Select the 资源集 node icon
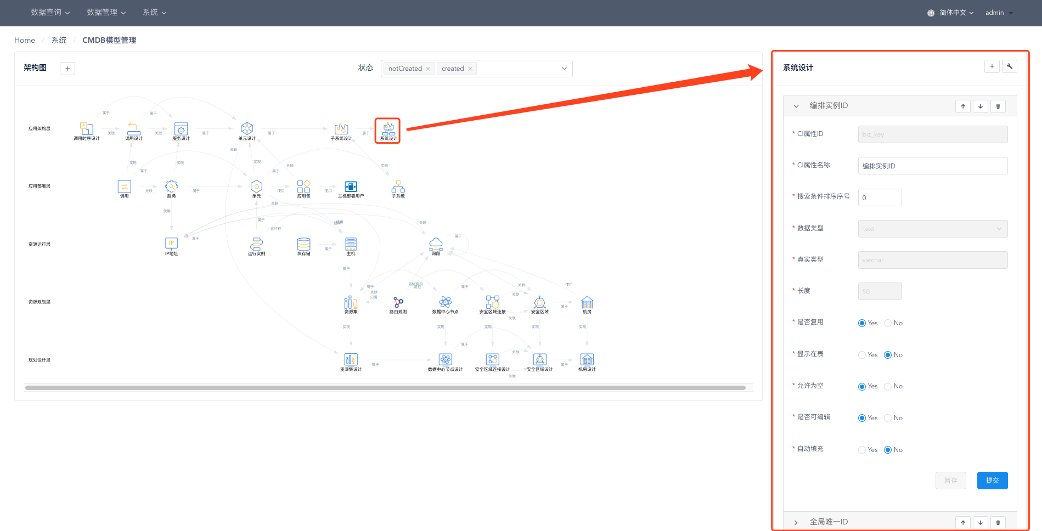The width and height of the screenshot is (1042, 531). pos(351,302)
